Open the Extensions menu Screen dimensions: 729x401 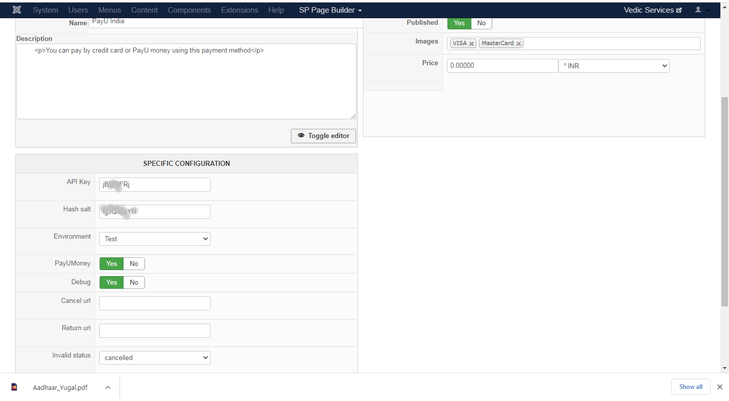239,10
